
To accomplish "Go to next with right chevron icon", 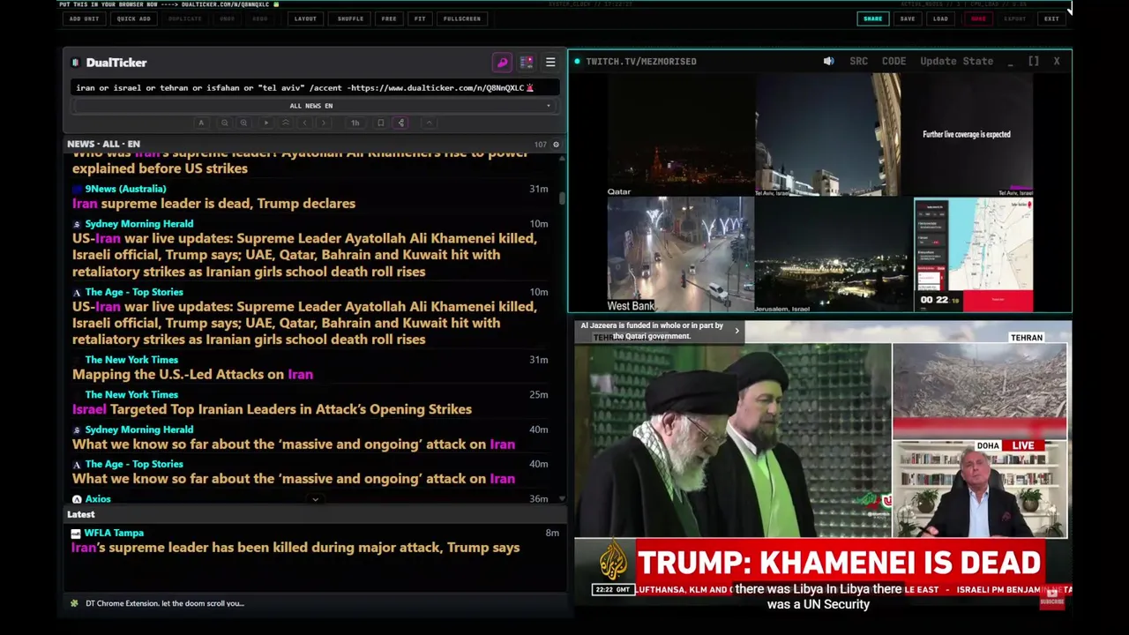I will click(324, 123).
